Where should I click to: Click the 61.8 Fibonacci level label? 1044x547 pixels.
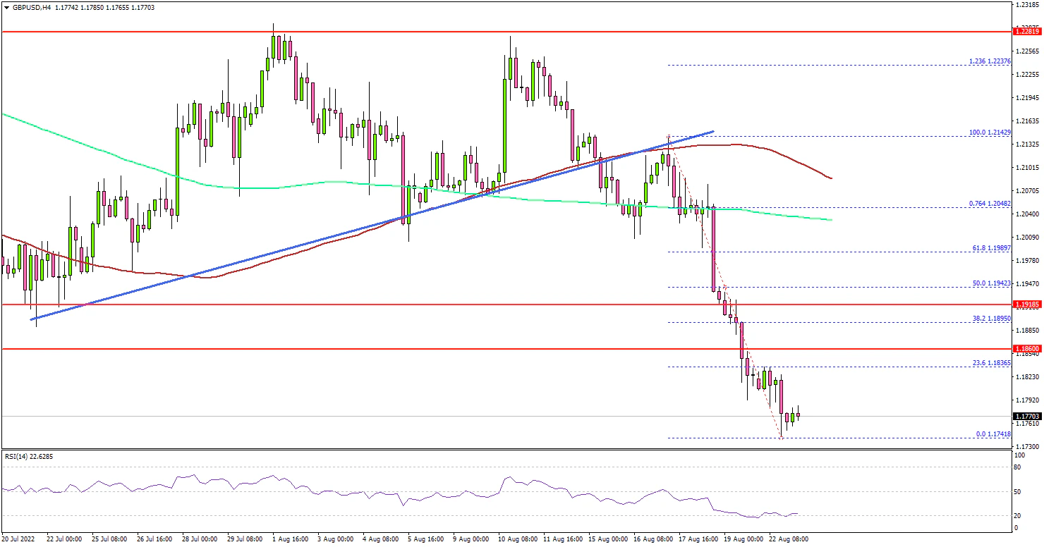click(992, 249)
